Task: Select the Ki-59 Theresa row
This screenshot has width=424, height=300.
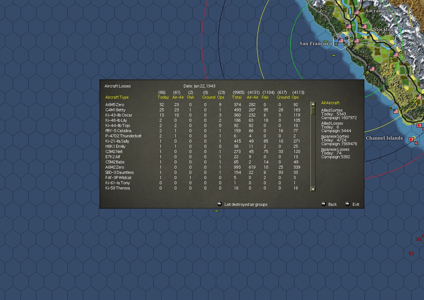Action: coord(203,188)
